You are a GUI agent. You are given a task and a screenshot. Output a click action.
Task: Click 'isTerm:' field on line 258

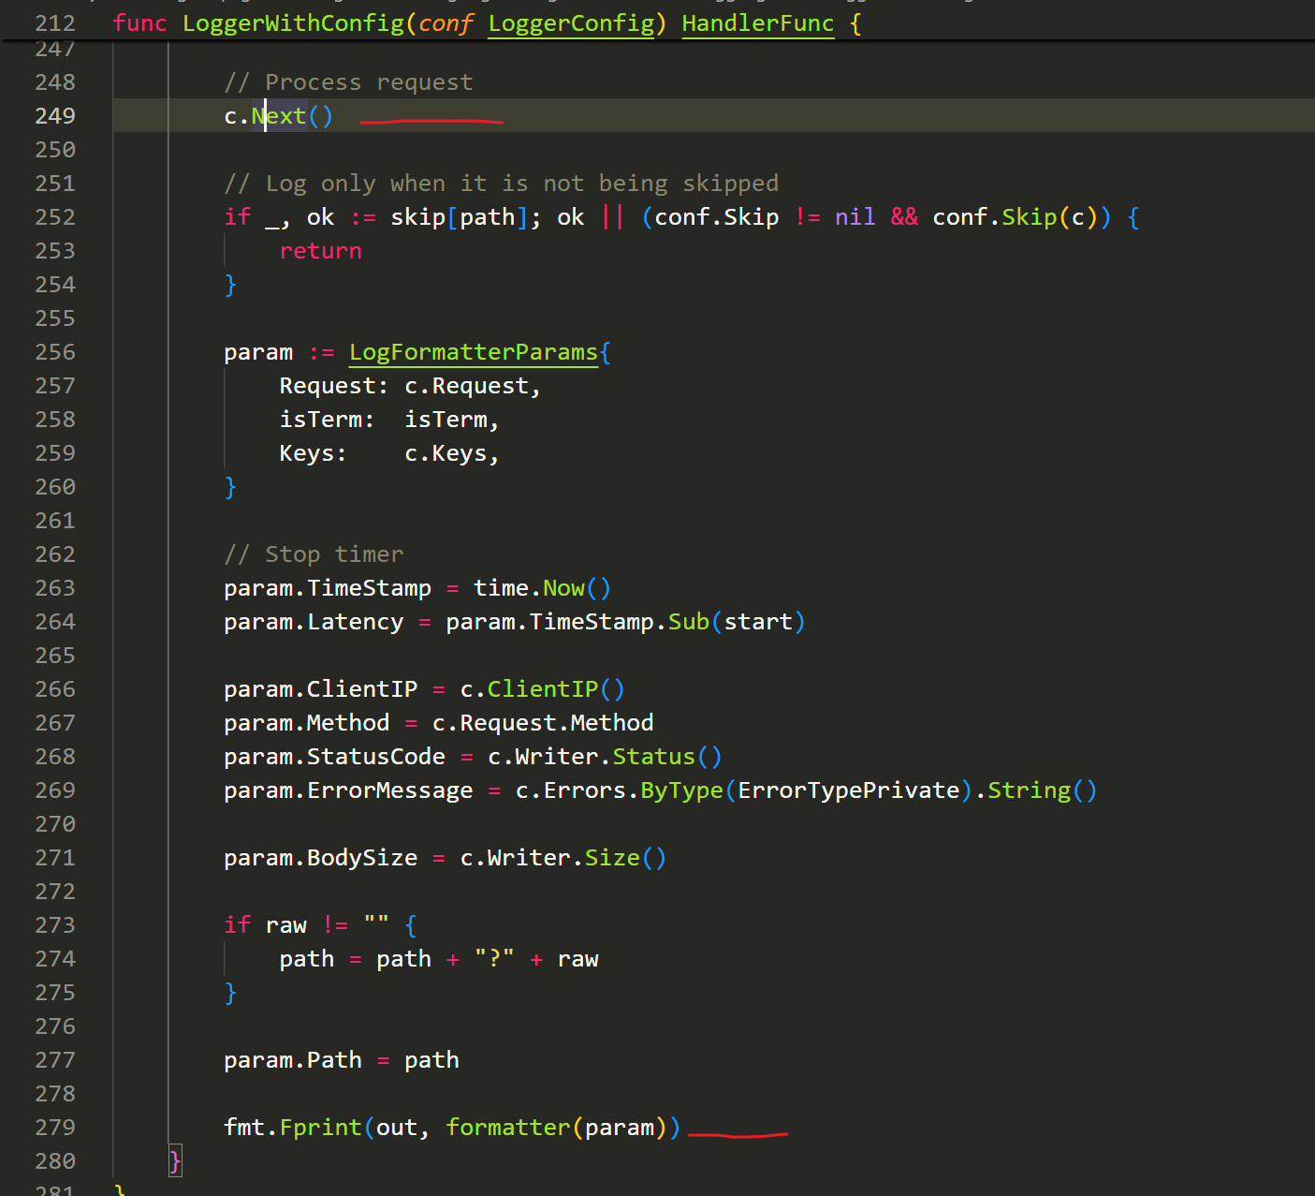point(327,420)
